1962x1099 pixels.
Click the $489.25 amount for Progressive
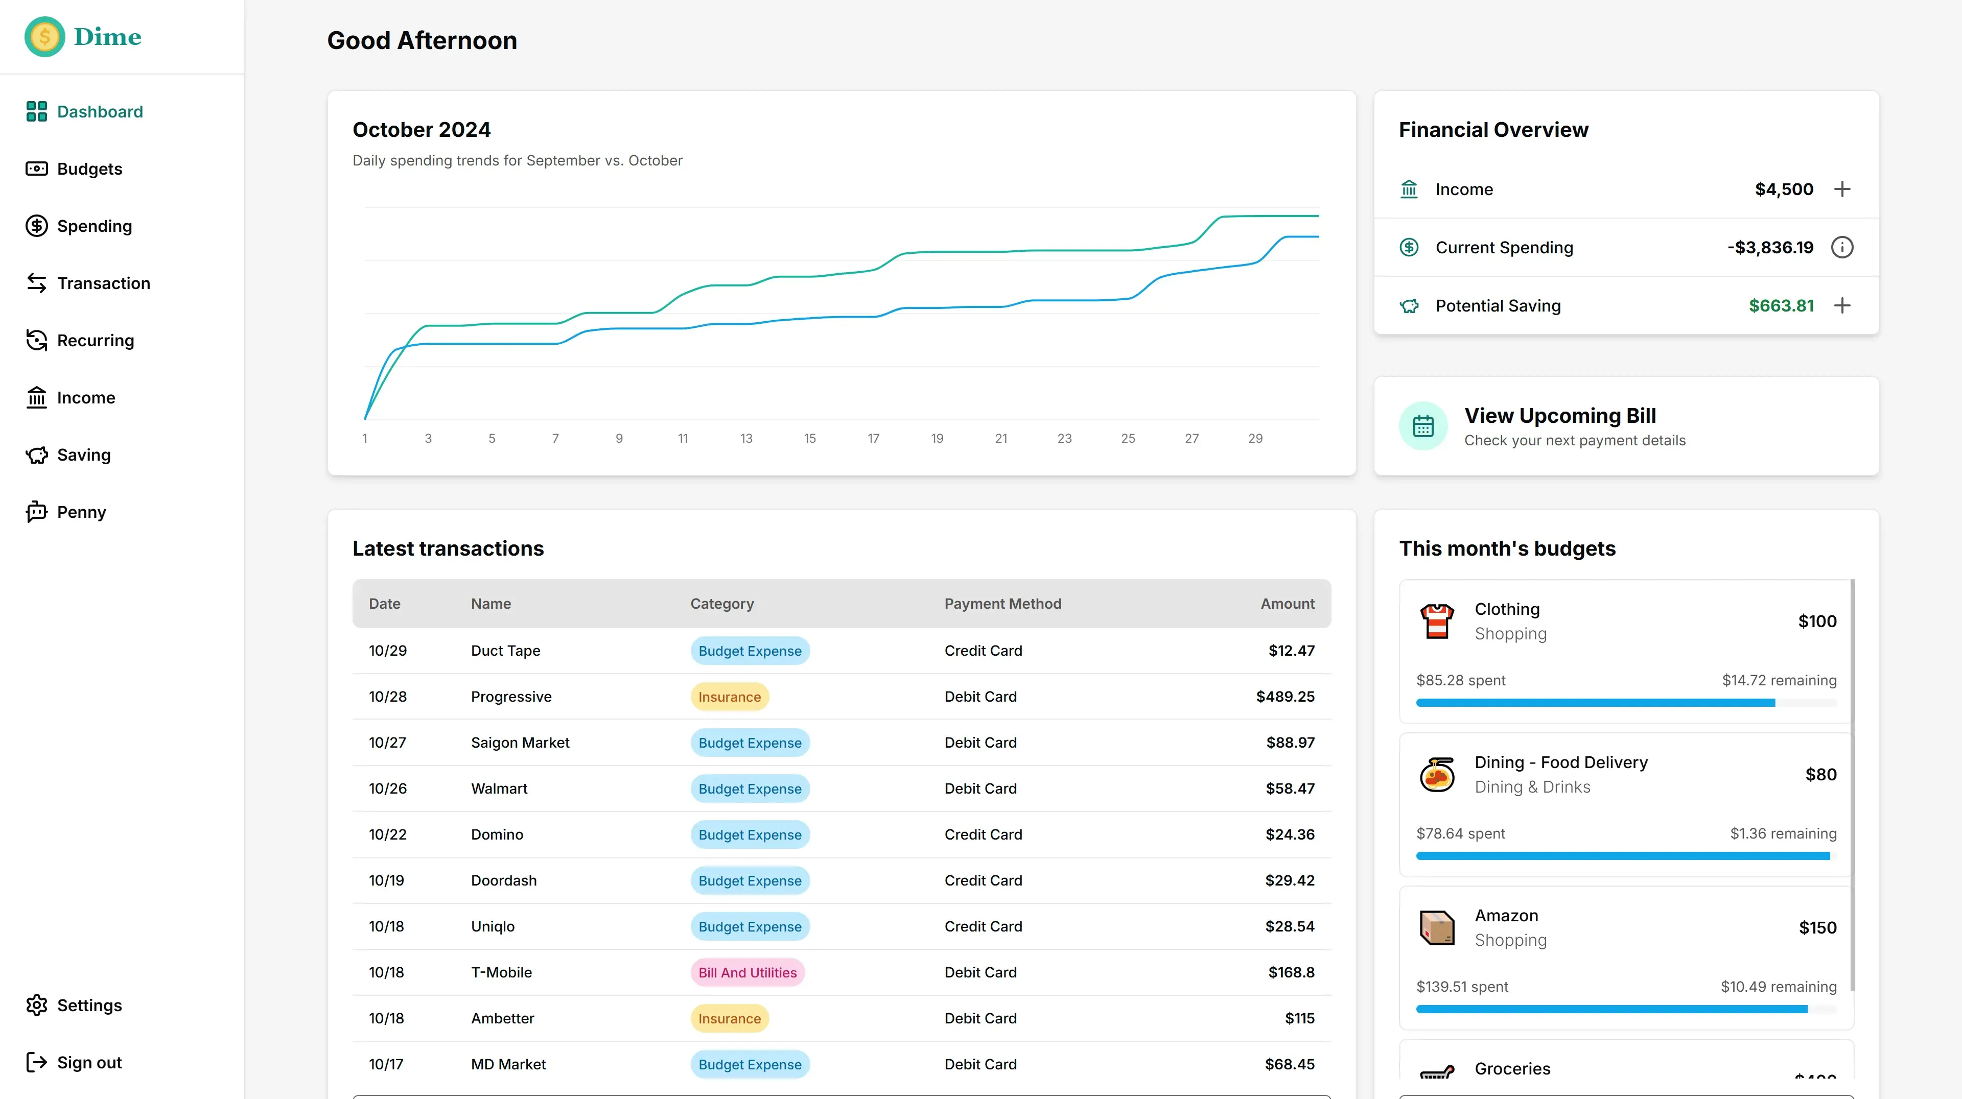pyautogui.click(x=1285, y=697)
